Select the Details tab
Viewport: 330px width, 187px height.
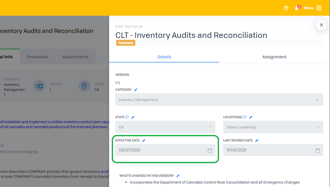pos(164,57)
